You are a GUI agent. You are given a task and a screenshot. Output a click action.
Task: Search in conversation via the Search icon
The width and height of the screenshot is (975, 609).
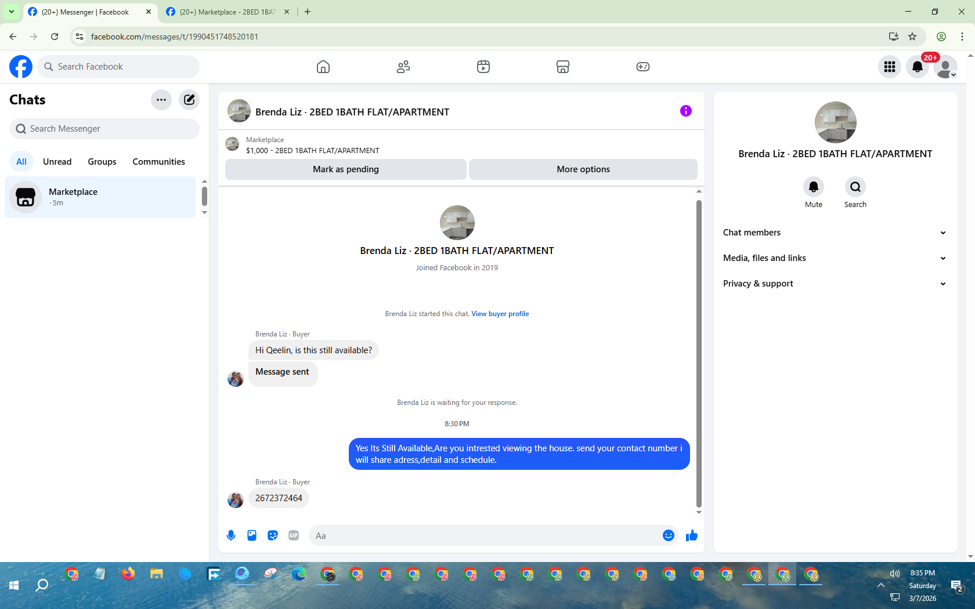coord(855,187)
